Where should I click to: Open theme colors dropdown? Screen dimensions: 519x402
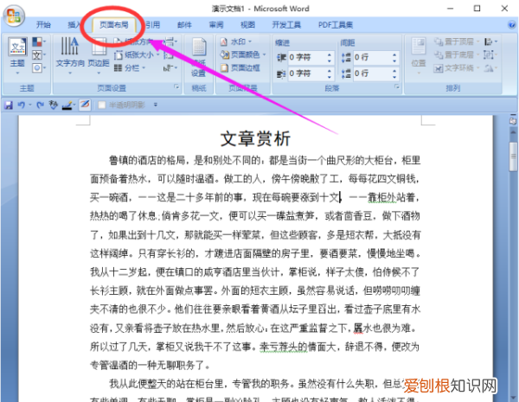(39, 41)
